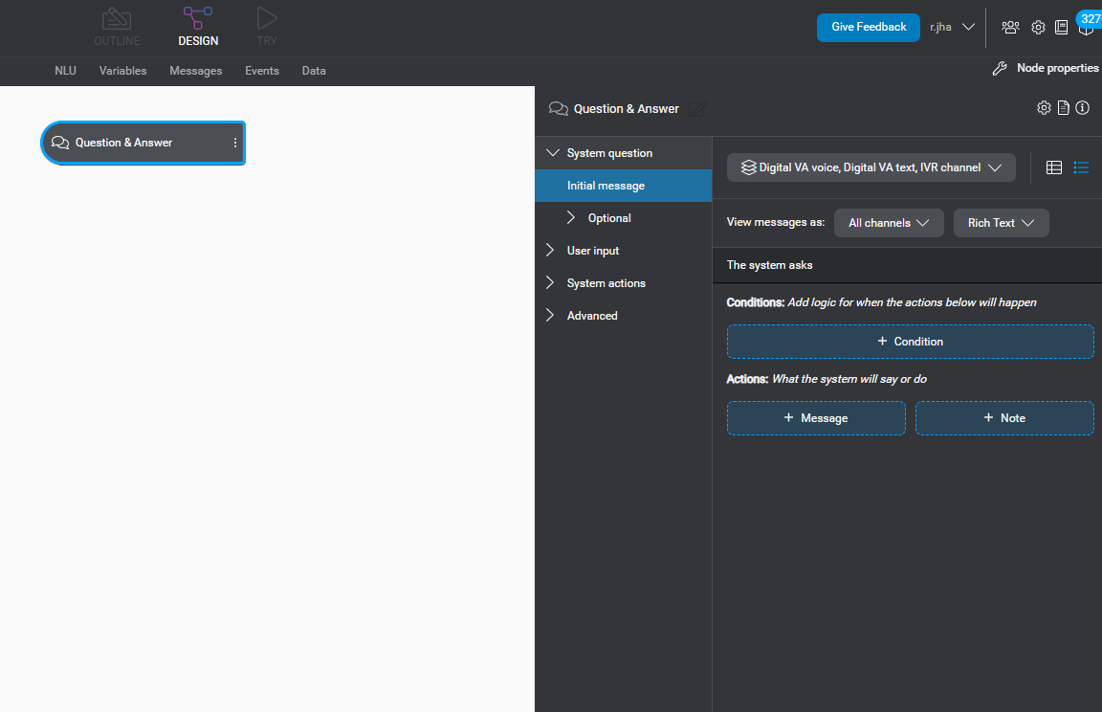Open the three-dot menu on Question & Answer node

(x=235, y=143)
